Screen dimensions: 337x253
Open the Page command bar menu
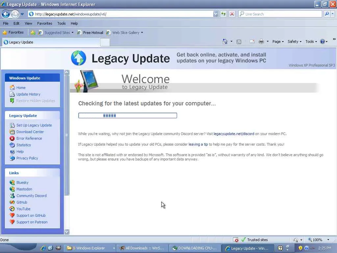tap(278, 42)
